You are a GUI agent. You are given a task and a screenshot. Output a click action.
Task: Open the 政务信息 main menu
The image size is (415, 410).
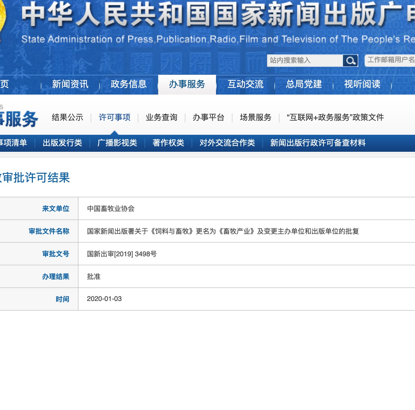[x=129, y=84]
